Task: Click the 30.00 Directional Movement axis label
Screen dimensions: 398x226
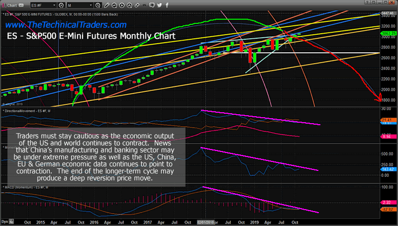Action: [x=386, y=108]
